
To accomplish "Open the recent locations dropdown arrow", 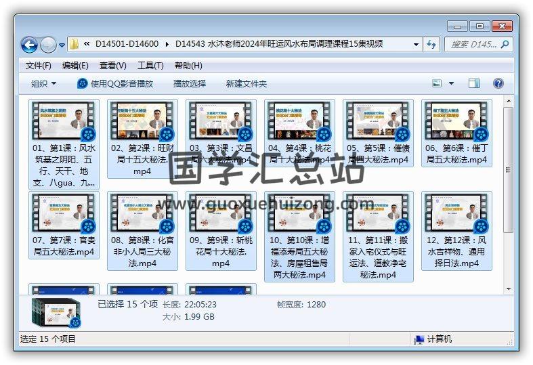I will pyautogui.click(x=62, y=45).
